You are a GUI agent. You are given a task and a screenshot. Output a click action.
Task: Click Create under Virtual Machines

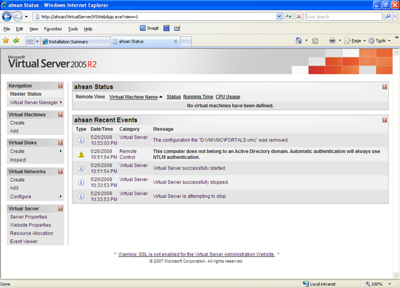(17, 122)
